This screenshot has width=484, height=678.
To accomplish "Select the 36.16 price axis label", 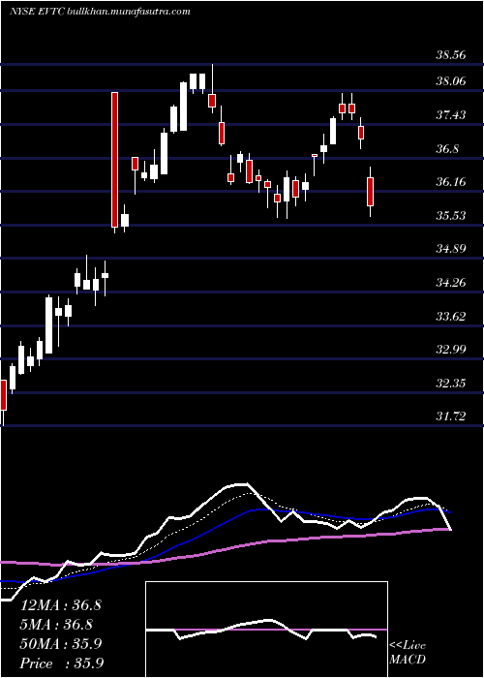I will pyautogui.click(x=451, y=182).
